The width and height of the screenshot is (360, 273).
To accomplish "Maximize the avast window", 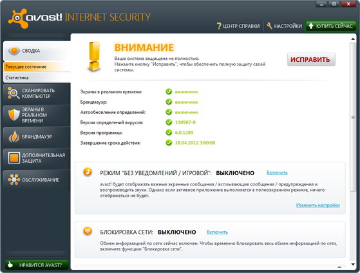I will tap(334, 4).
